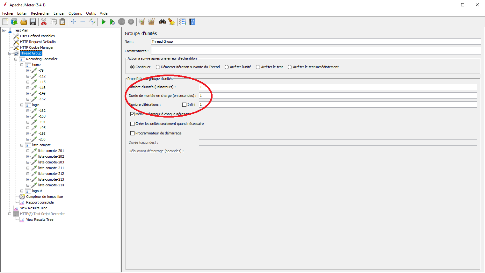
Task: Clear all results with the double broom icon
Action: click(151, 22)
